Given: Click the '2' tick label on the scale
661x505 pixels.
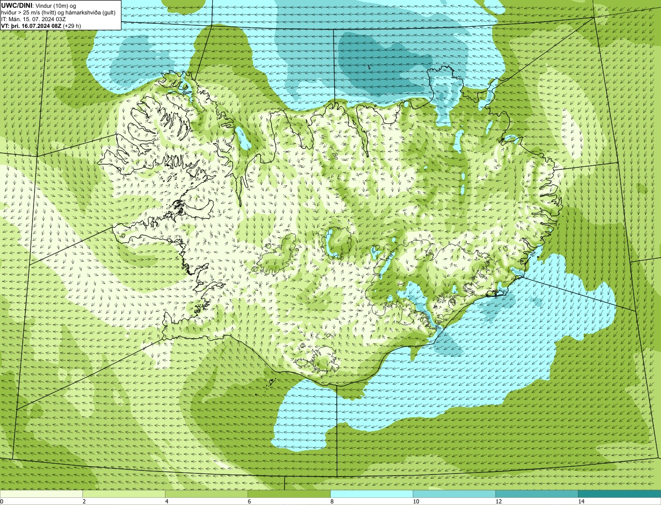Looking at the screenshot, I should [84, 501].
